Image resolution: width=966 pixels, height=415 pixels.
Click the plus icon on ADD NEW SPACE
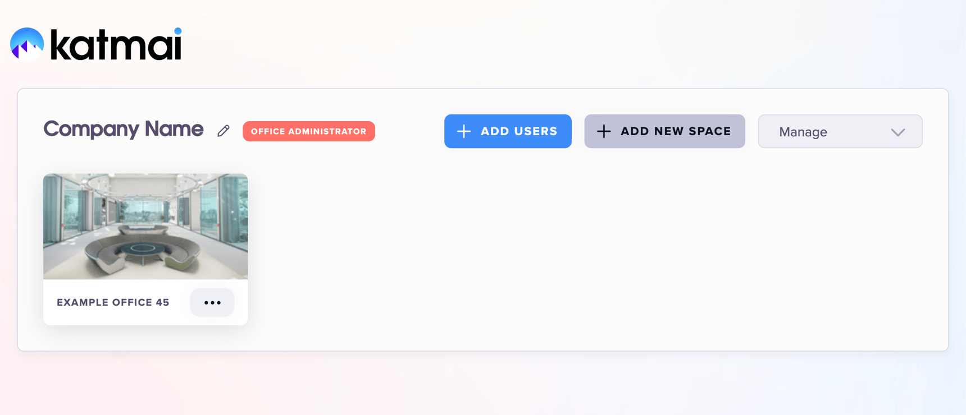click(604, 131)
